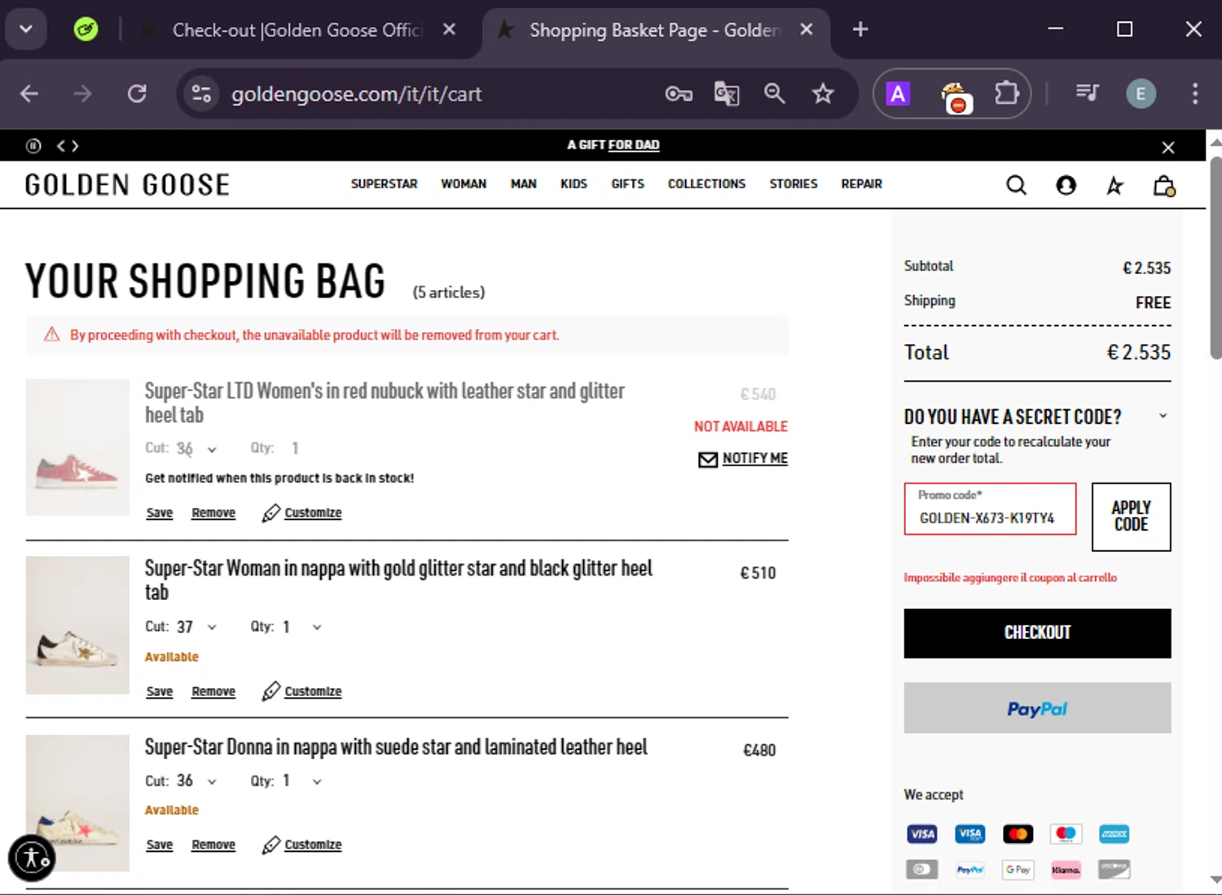Open the tab search dropdown arrow
This screenshot has height=895, width=1222.
[26, 29]
